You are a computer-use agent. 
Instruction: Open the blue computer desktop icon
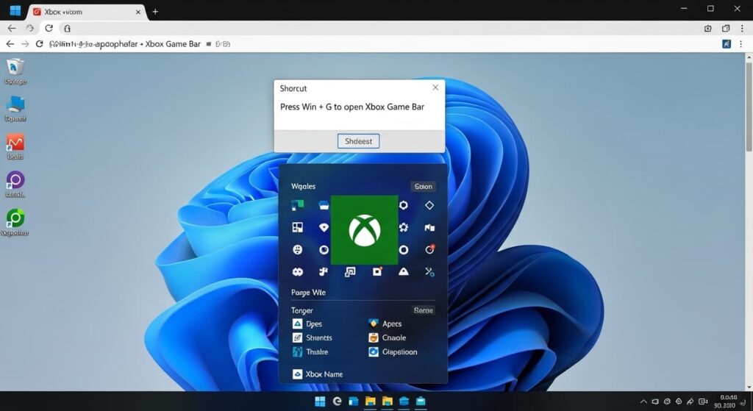coord(15,109)
